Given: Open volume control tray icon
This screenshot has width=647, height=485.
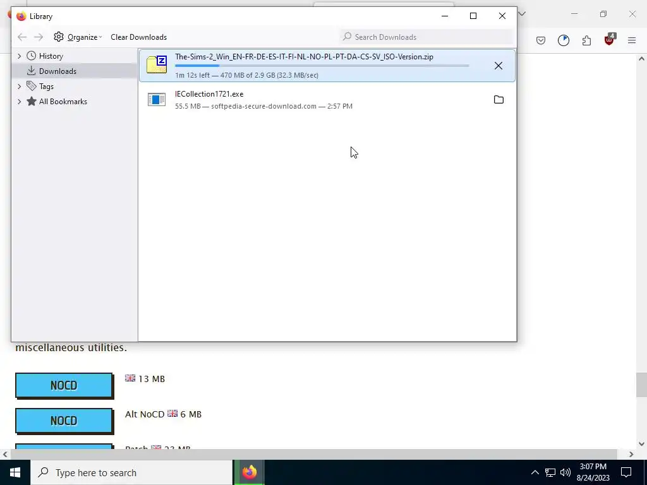Looking at the screenshot, I should pos(565,472).
